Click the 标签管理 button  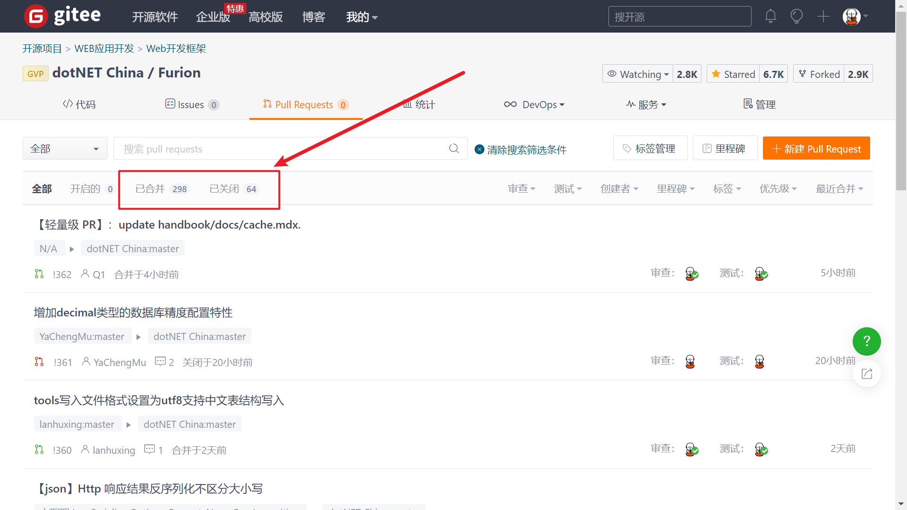(650, 149)
